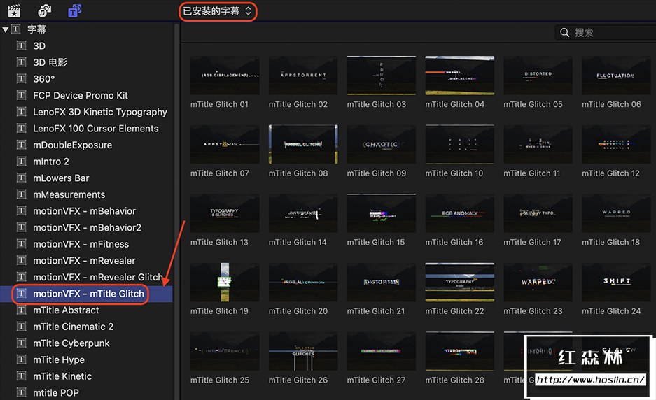Click T icon beside mIntro 2
This screenshot has height=400, width=656.
coord(21,162)
